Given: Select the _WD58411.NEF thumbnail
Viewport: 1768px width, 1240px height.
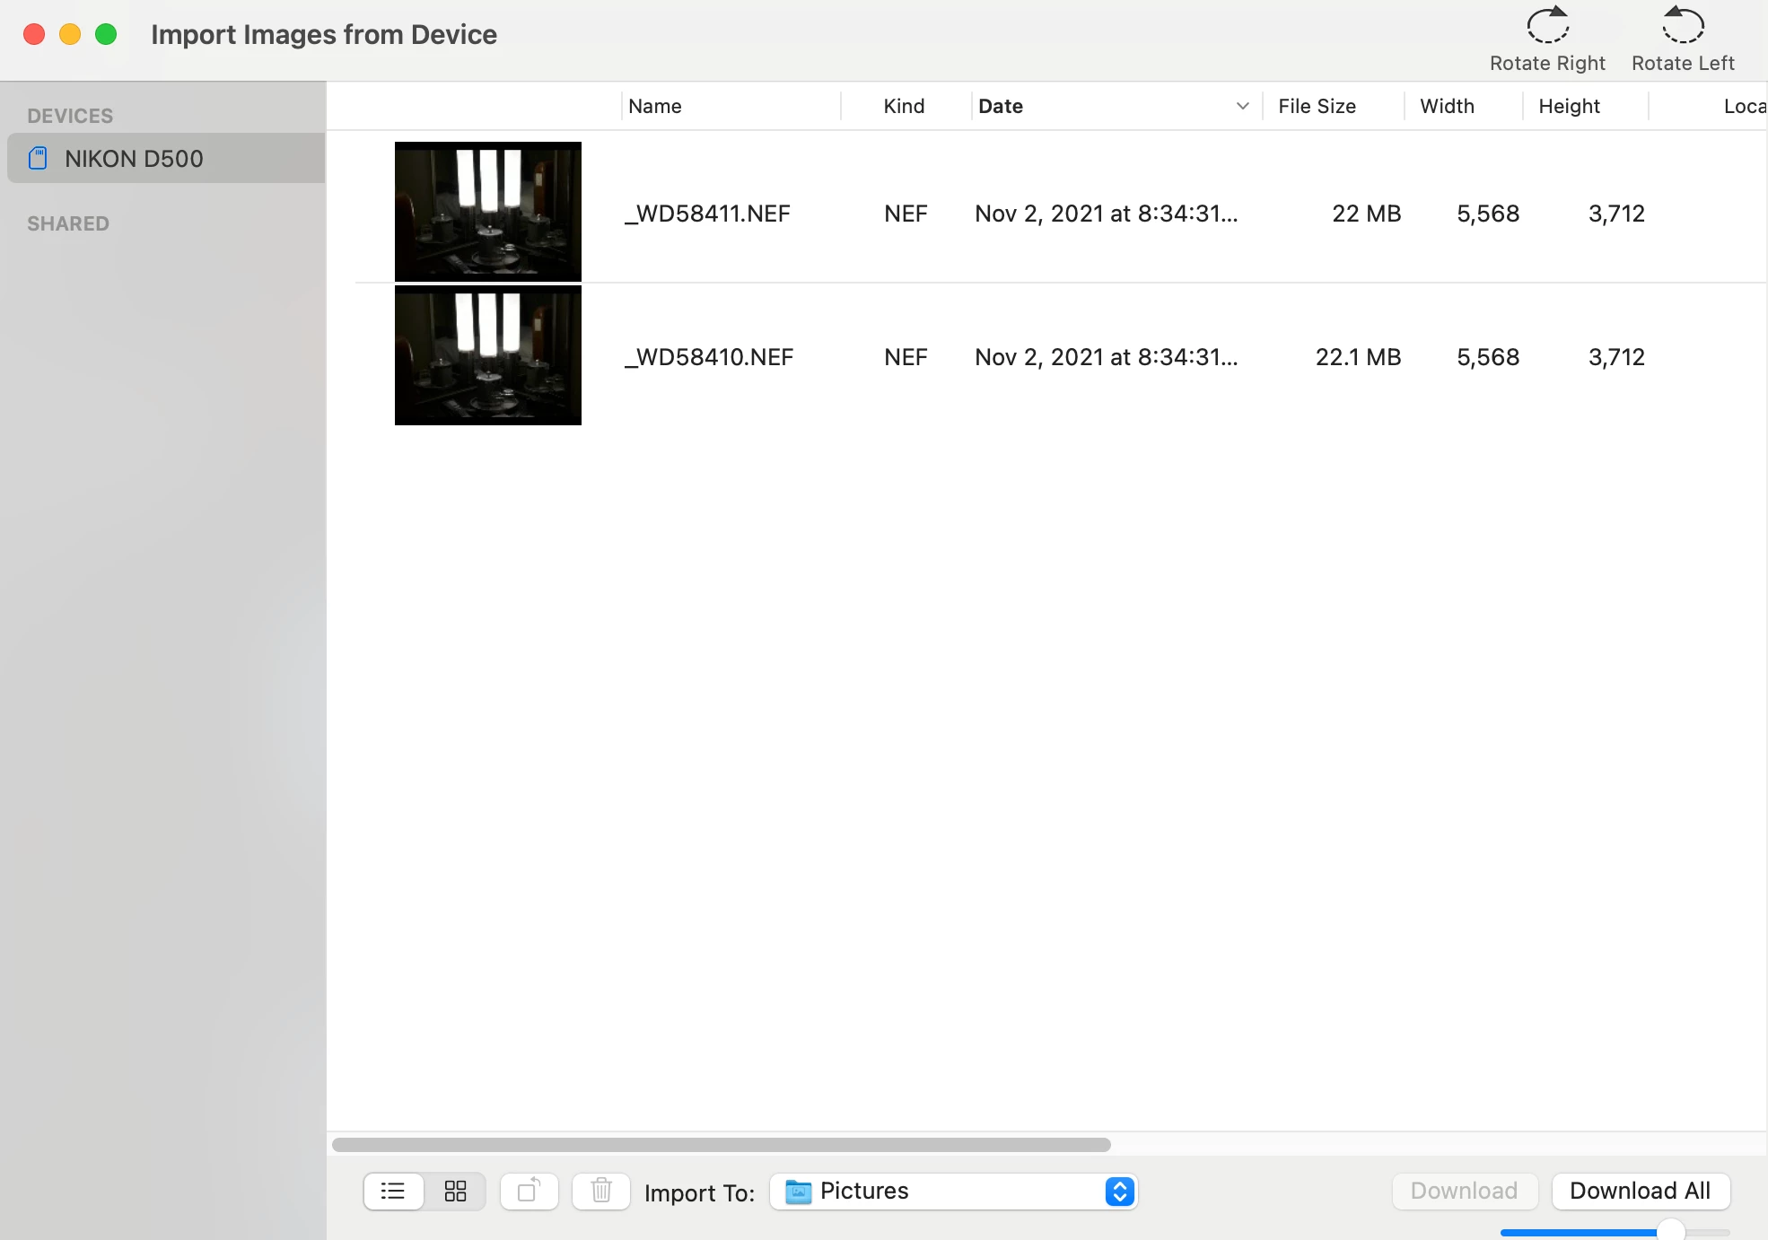Looking at the screenshot, I should 487,212.
